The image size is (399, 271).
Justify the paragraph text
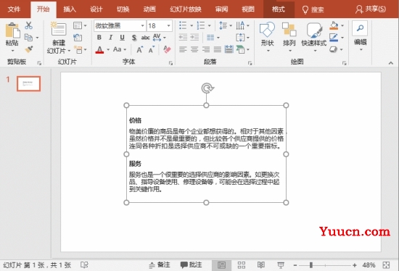[218, 49]
